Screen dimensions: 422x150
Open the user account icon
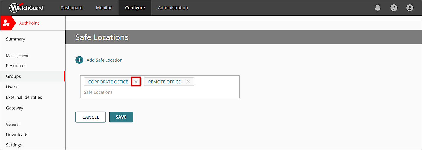click(410, 8)
